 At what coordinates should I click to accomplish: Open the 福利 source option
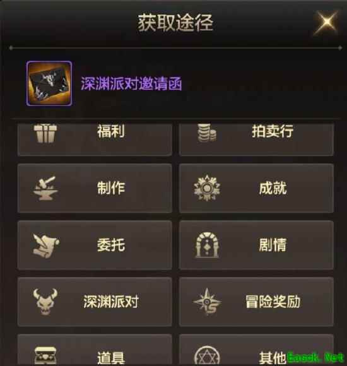(111, 131)
